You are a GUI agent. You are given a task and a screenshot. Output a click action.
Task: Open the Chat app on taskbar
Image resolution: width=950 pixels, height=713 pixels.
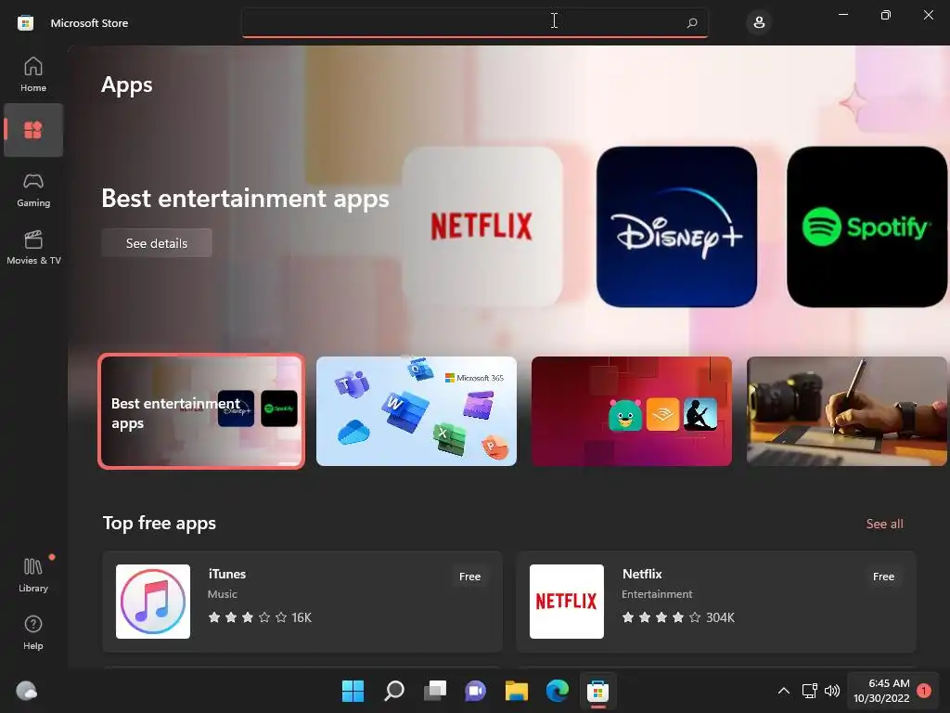coord(476,691)
